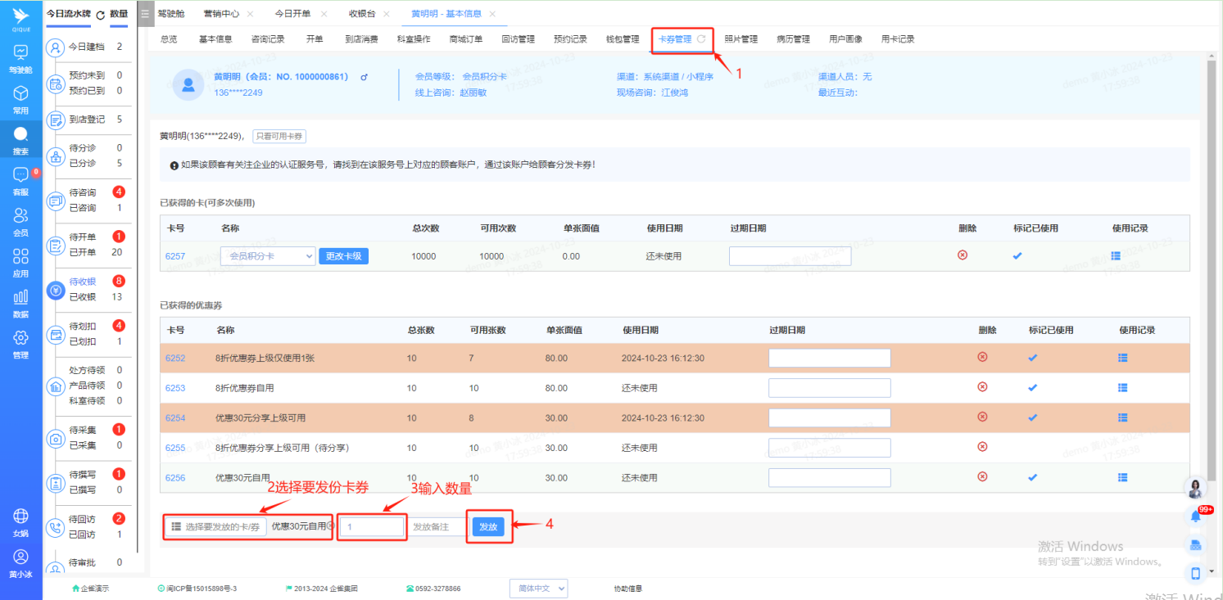Open the 照片管理 sub-tab

[741, 38]
